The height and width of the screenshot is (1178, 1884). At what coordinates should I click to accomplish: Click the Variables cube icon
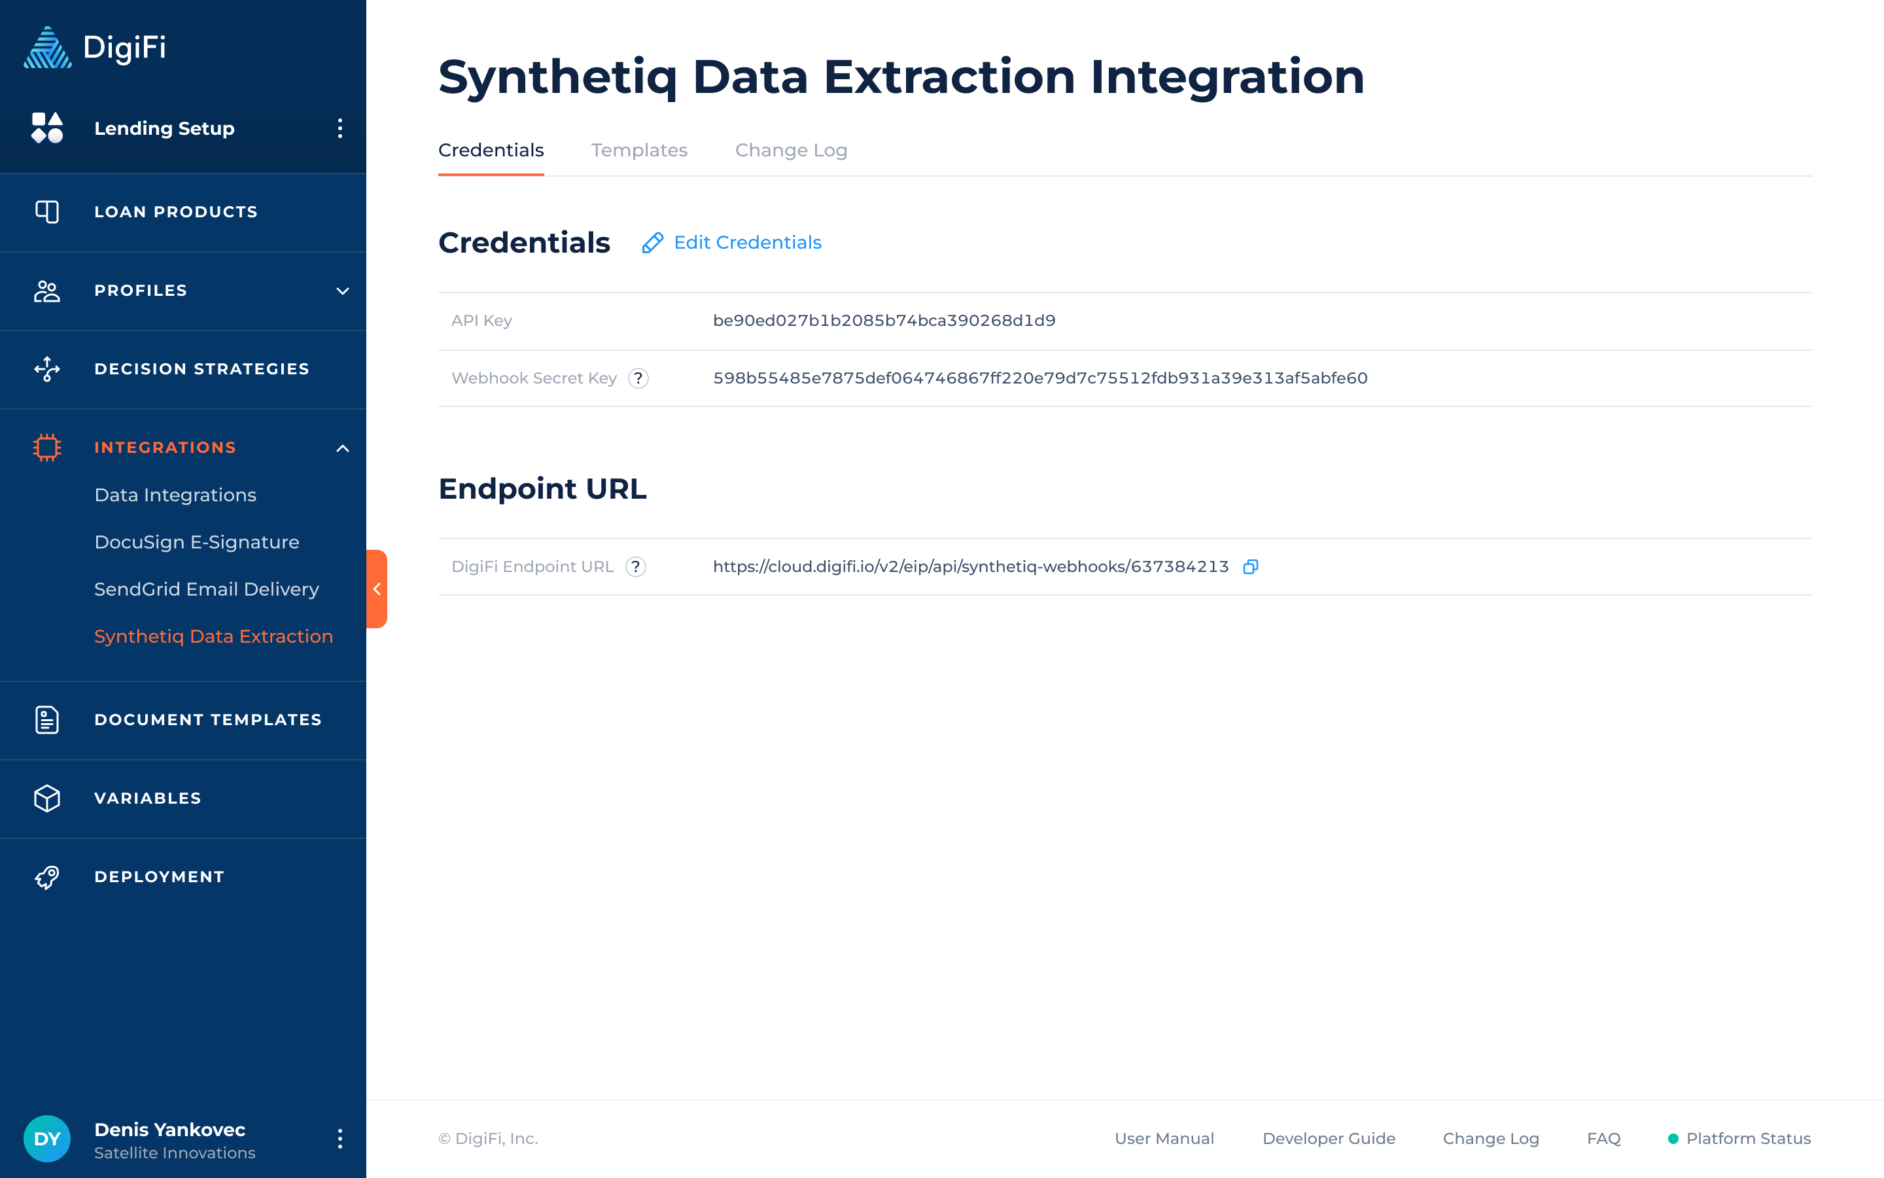coord(46,798)
